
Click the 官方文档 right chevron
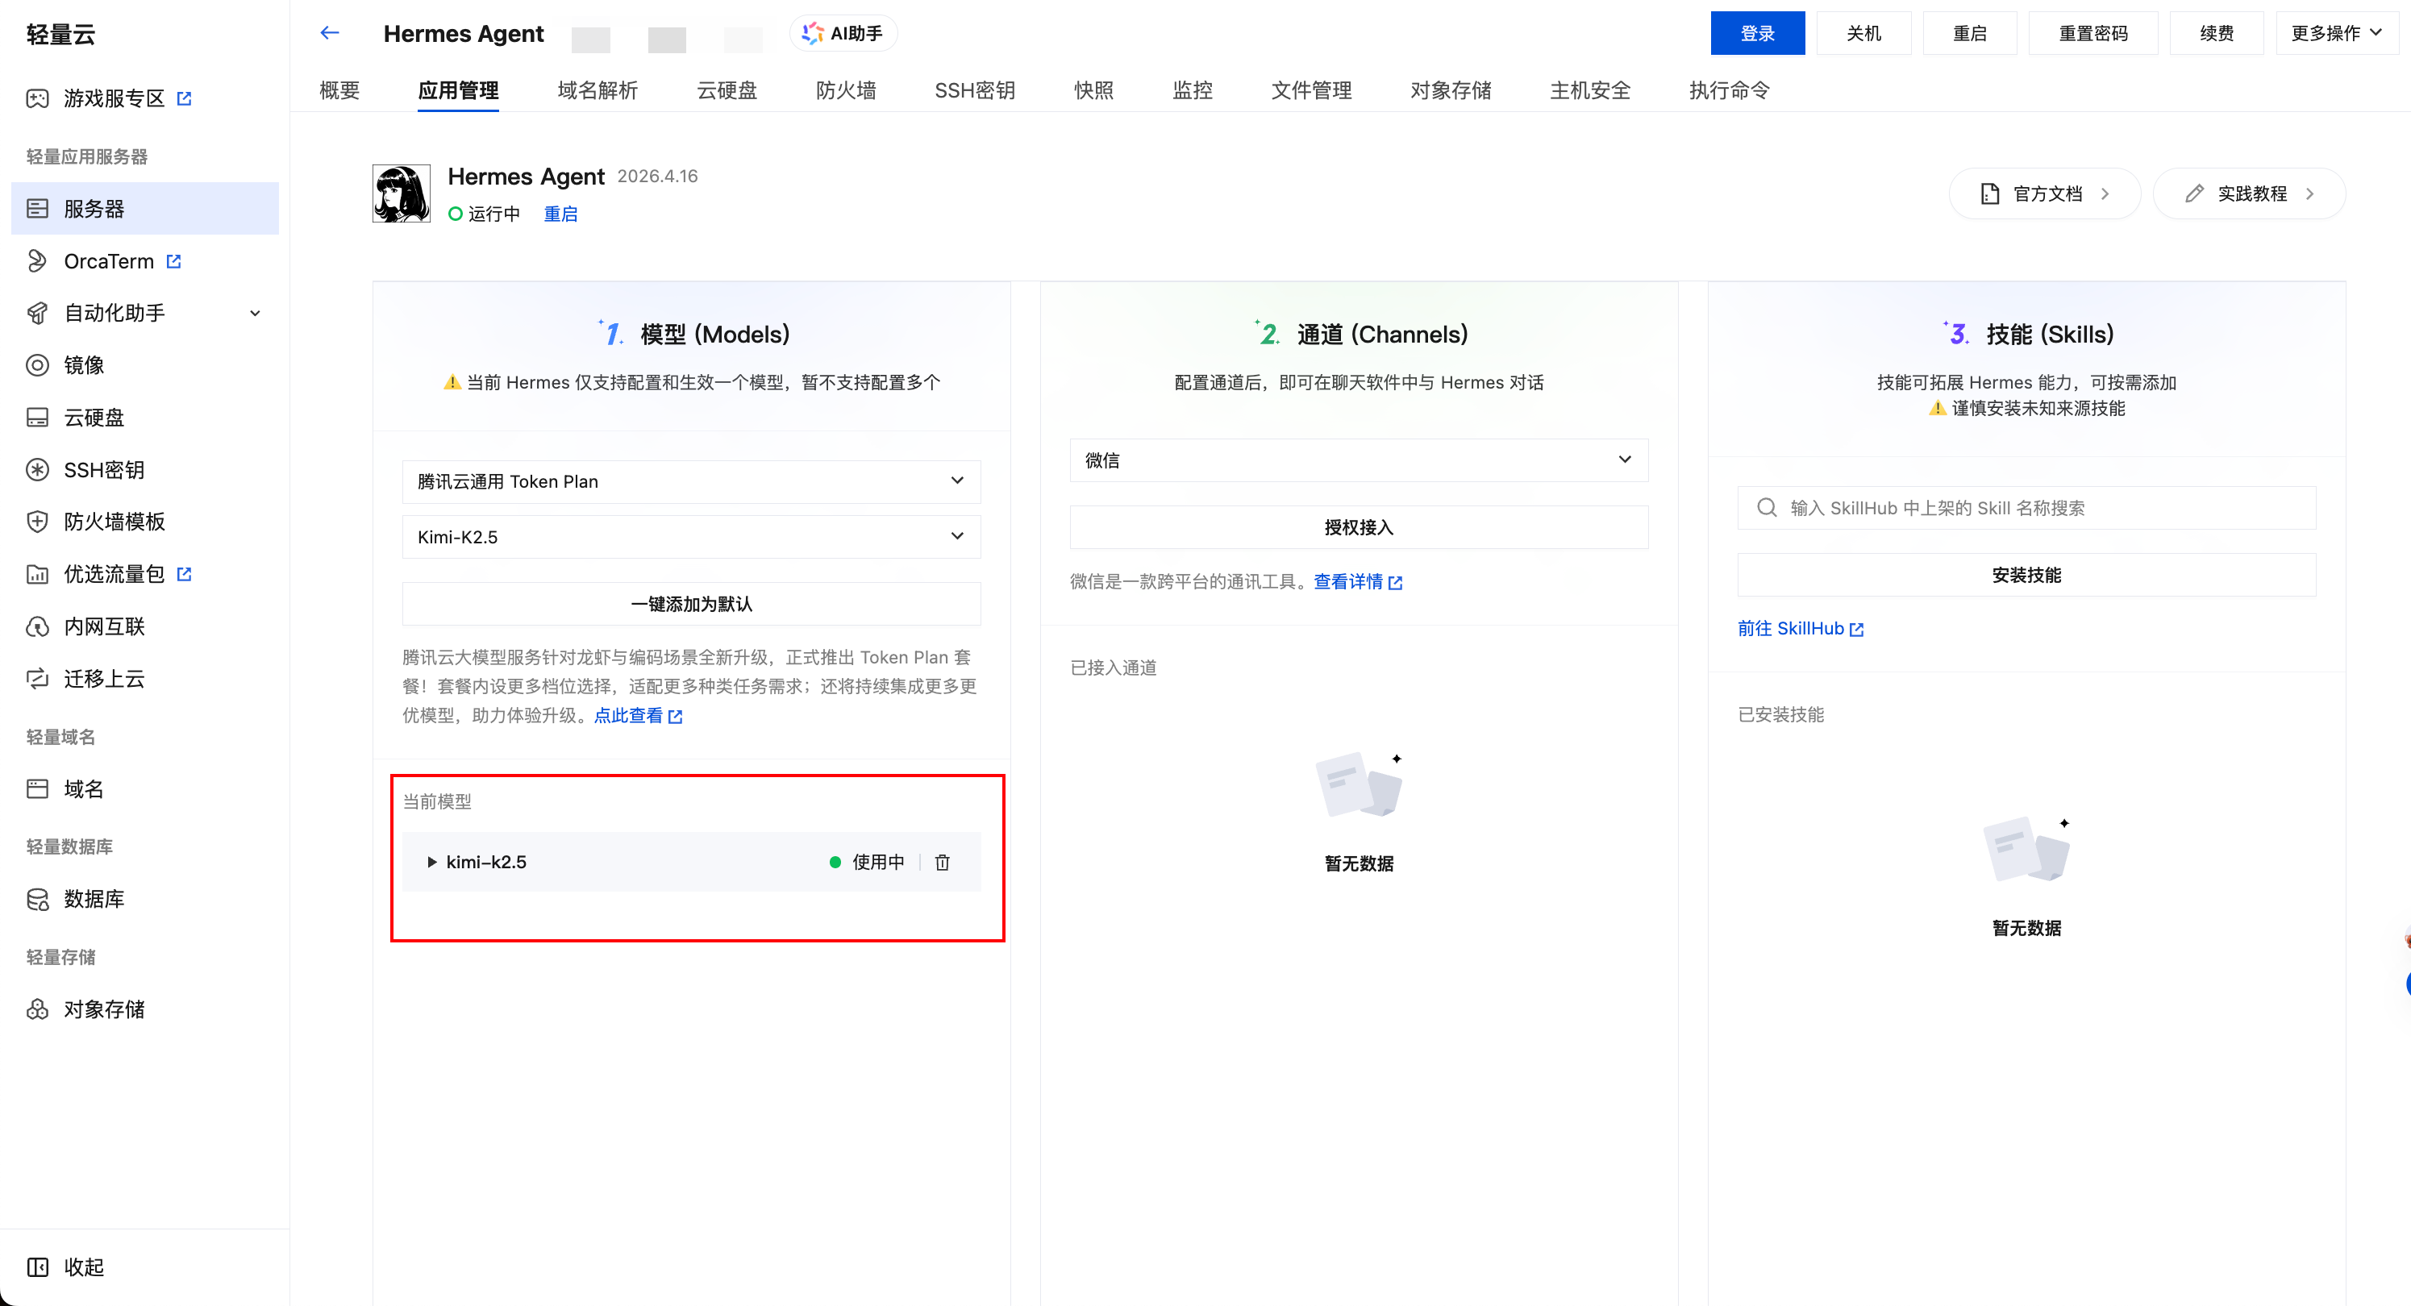pyautogui.click(x=2105, y=193)
